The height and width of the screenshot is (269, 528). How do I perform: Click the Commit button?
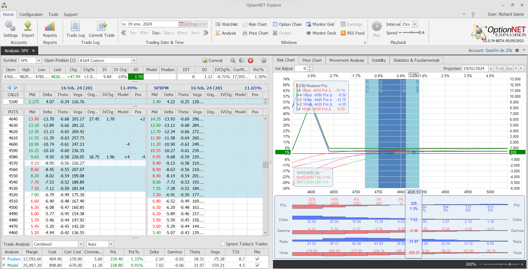(213, 61)
